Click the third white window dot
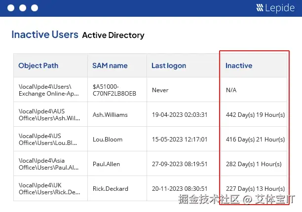This screenshot has width=302, height=212. pos(35,8)
